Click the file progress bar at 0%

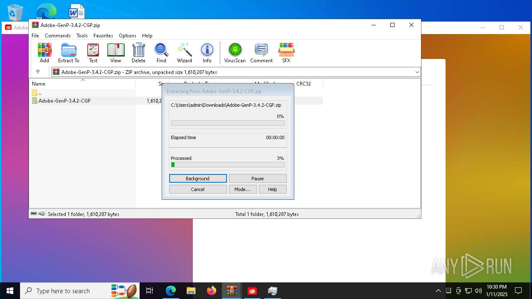tap(228, 123)
